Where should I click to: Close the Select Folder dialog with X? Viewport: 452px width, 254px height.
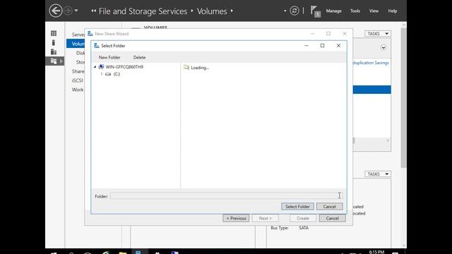coord(338,45)
